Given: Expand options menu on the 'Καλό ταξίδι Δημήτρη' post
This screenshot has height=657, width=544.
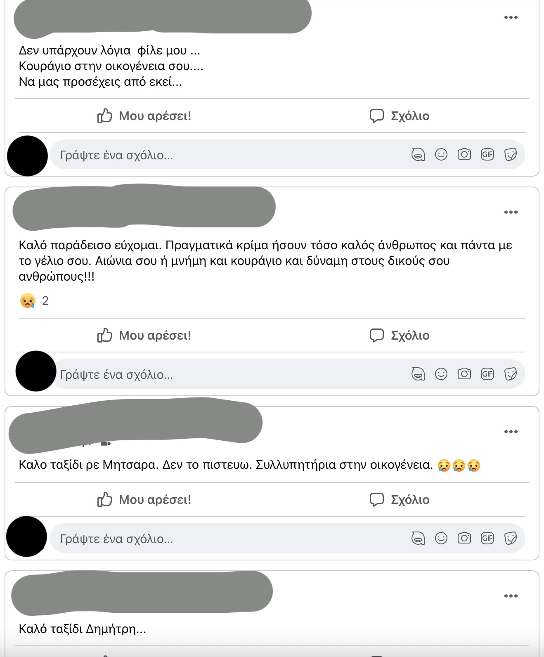Looking at the screenshot, I should pos(511,596).
